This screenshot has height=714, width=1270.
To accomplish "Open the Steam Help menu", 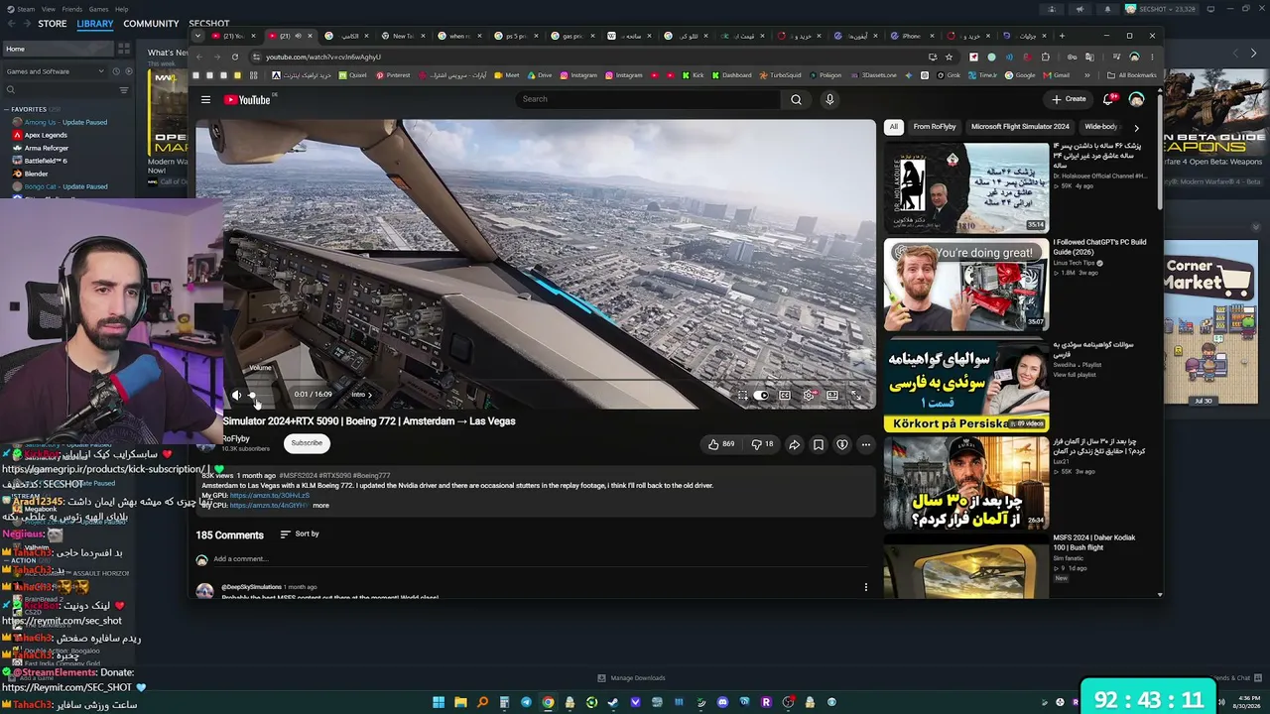I will (x=121, y=9).
